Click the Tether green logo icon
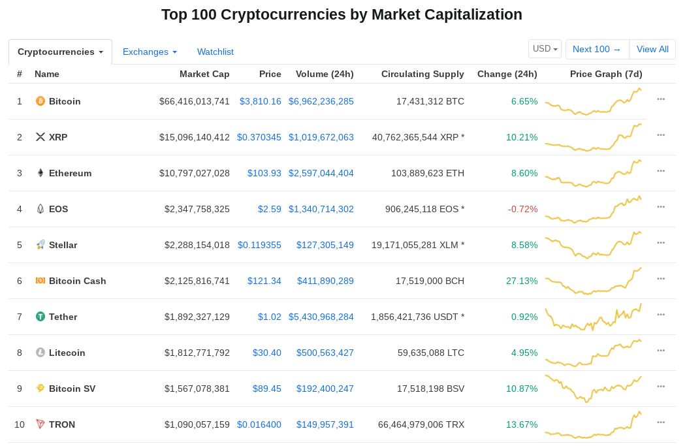The height and width of the screenshot is (446, 687). pyautogui.click(x=40, y=317)
